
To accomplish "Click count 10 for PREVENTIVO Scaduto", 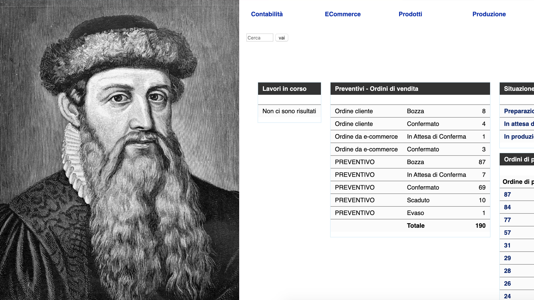I will [482, 200].
